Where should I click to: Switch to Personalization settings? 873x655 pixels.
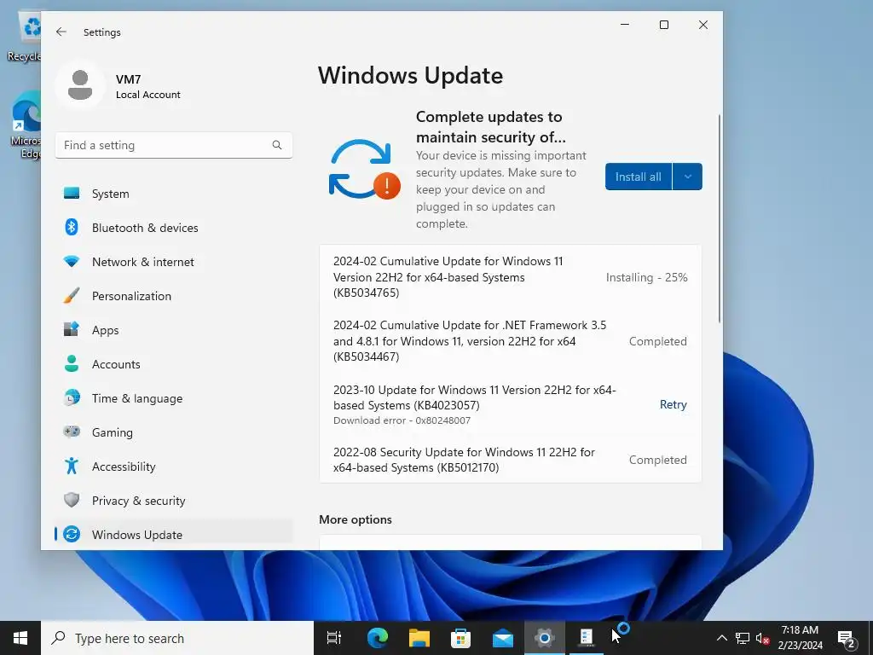[174, 296]
